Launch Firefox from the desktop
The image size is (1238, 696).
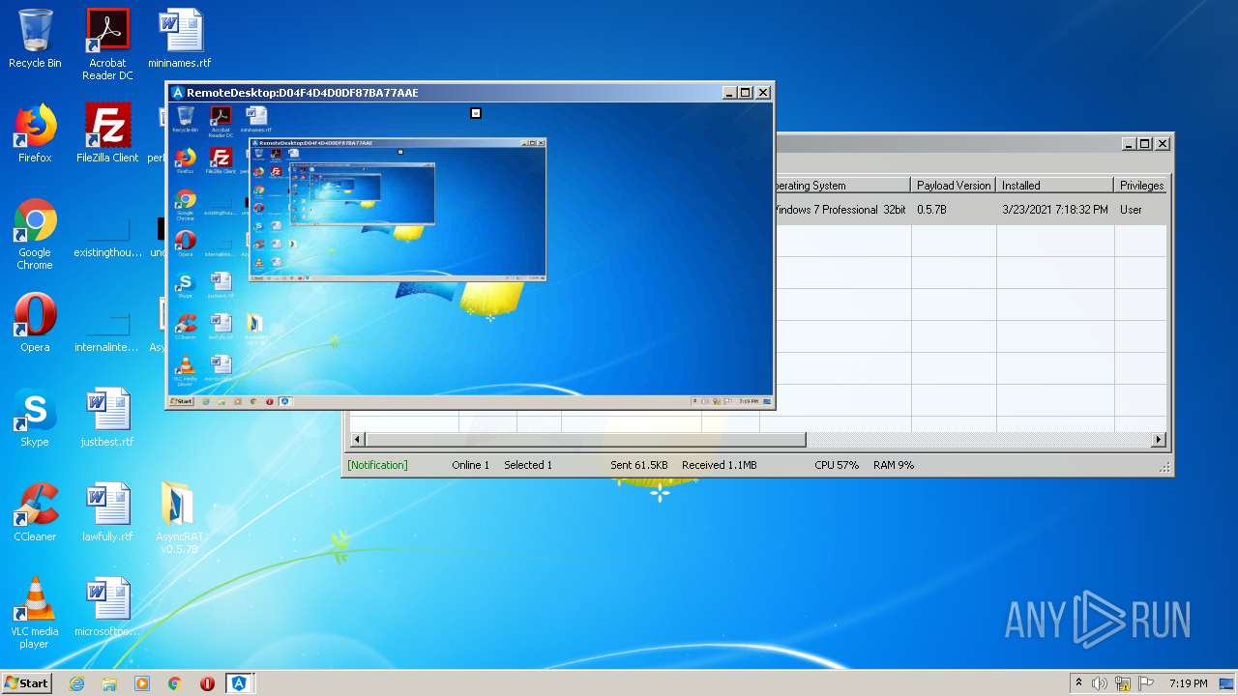pos(35,133)
